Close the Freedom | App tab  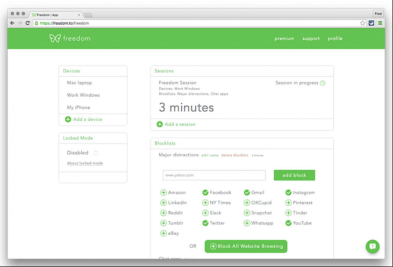point(79,15)
